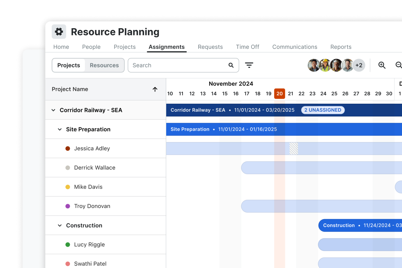
Task: Select Swathi Patel name
Action: (90, 264)
